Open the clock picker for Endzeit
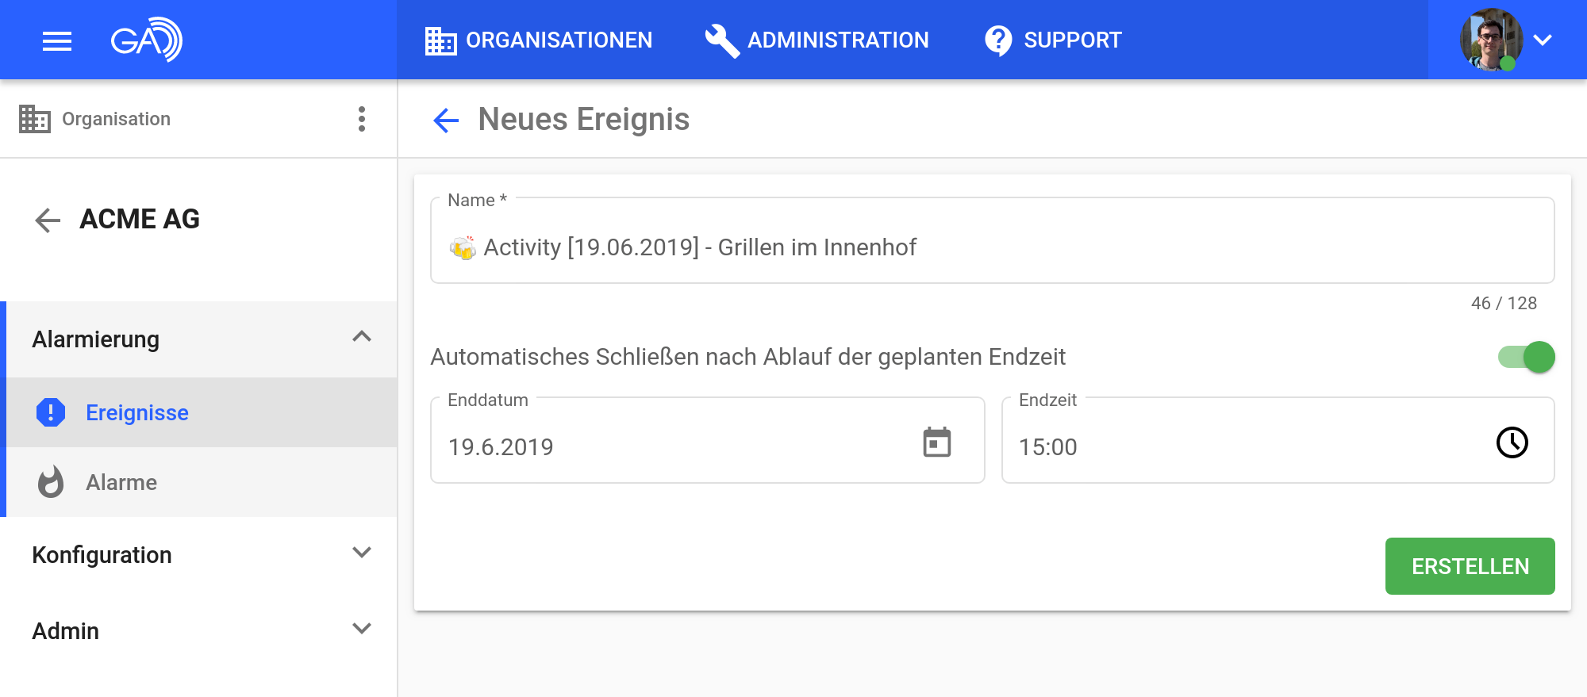Screen dimensions: 1587x697 tap(1512, 442)
